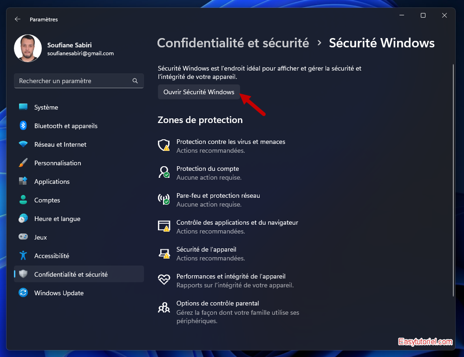
Task: Click the virus and threat protection shield icon
Action: (x=163, y=146)
